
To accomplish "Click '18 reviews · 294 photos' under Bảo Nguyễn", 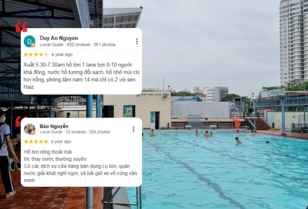I will [88, 132].
